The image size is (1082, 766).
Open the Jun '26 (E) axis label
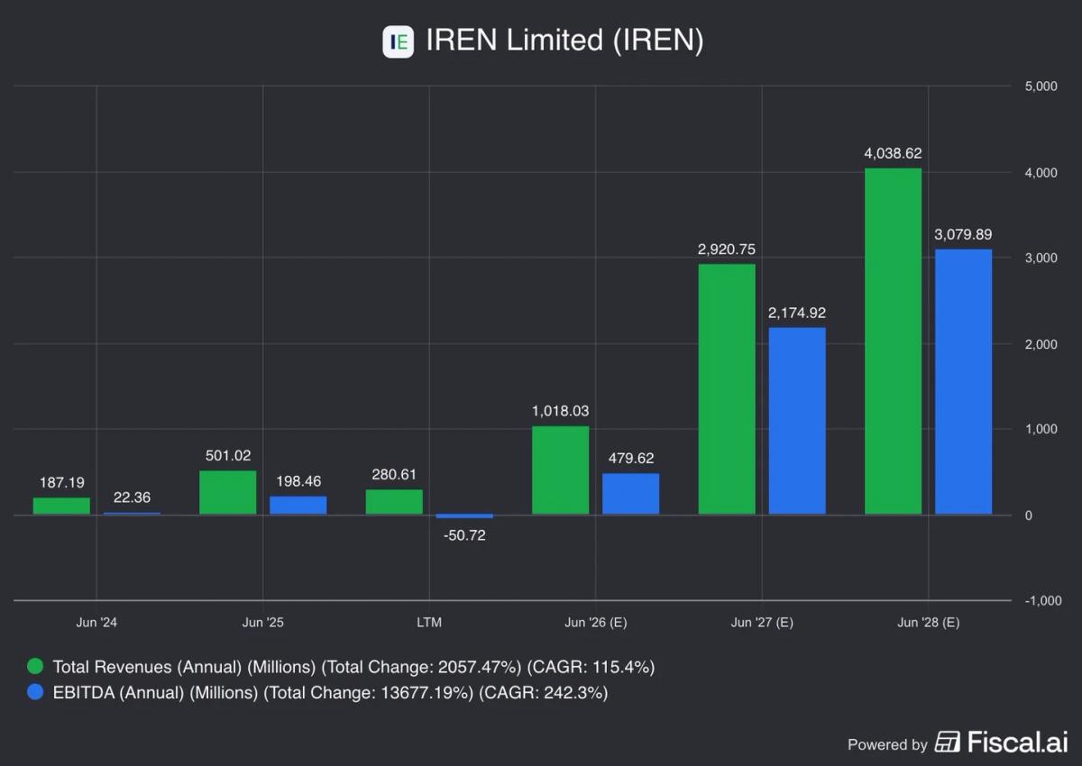(x=595, y=622)
